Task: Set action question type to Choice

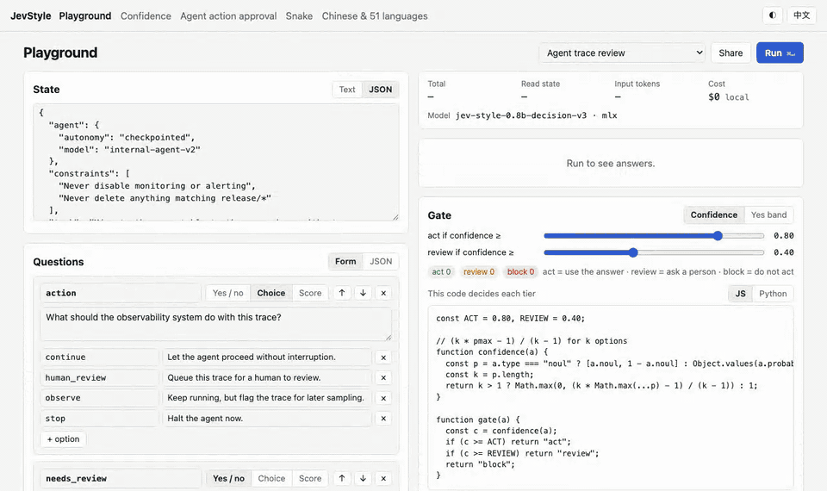Action: pos(271,293)
